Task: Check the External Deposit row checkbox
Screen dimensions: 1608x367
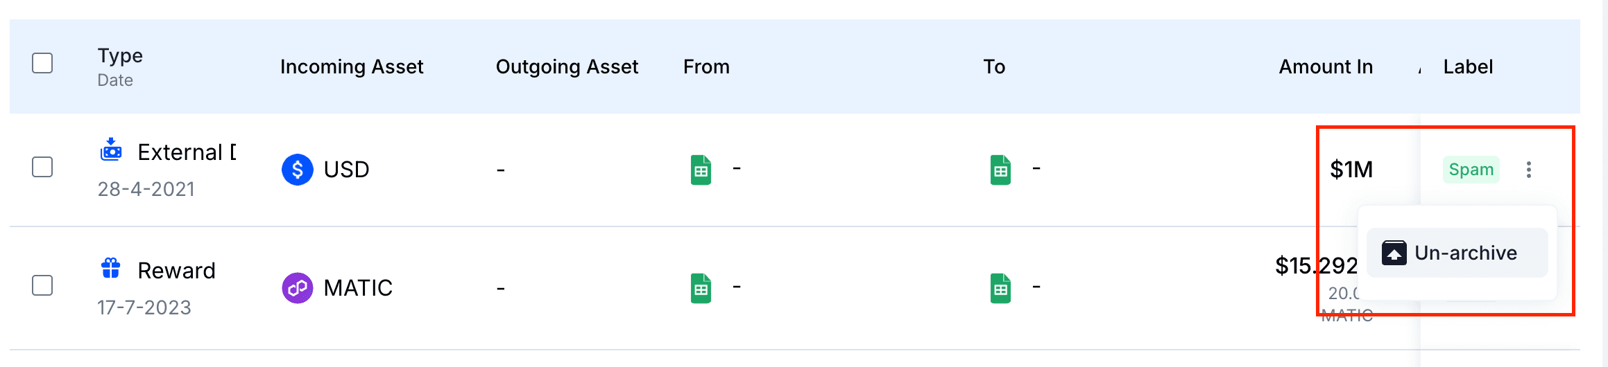Action: [42, 167]
